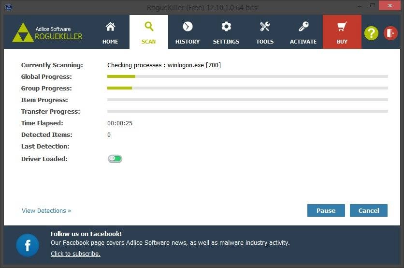Click the Detected Items count 0
The width and height of the screenshot is (404, 268).
click(109, 135)
